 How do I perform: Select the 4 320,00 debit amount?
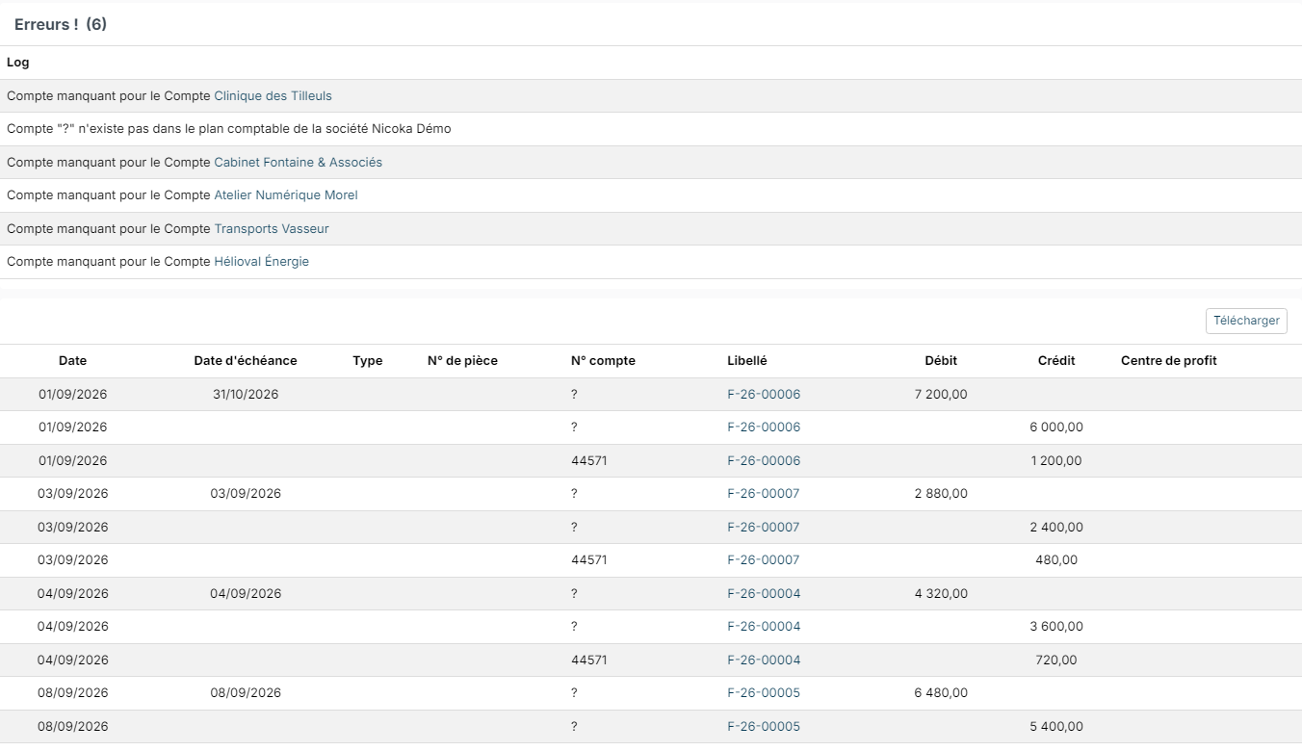click(x=941, y=593)
